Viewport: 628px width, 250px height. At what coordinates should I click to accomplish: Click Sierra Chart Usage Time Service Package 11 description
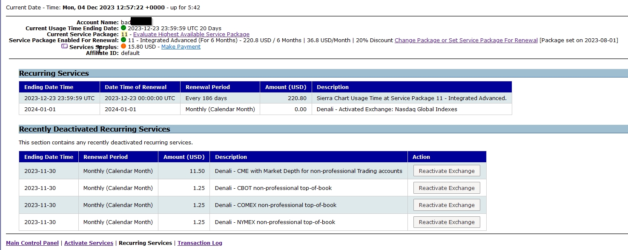412,98
